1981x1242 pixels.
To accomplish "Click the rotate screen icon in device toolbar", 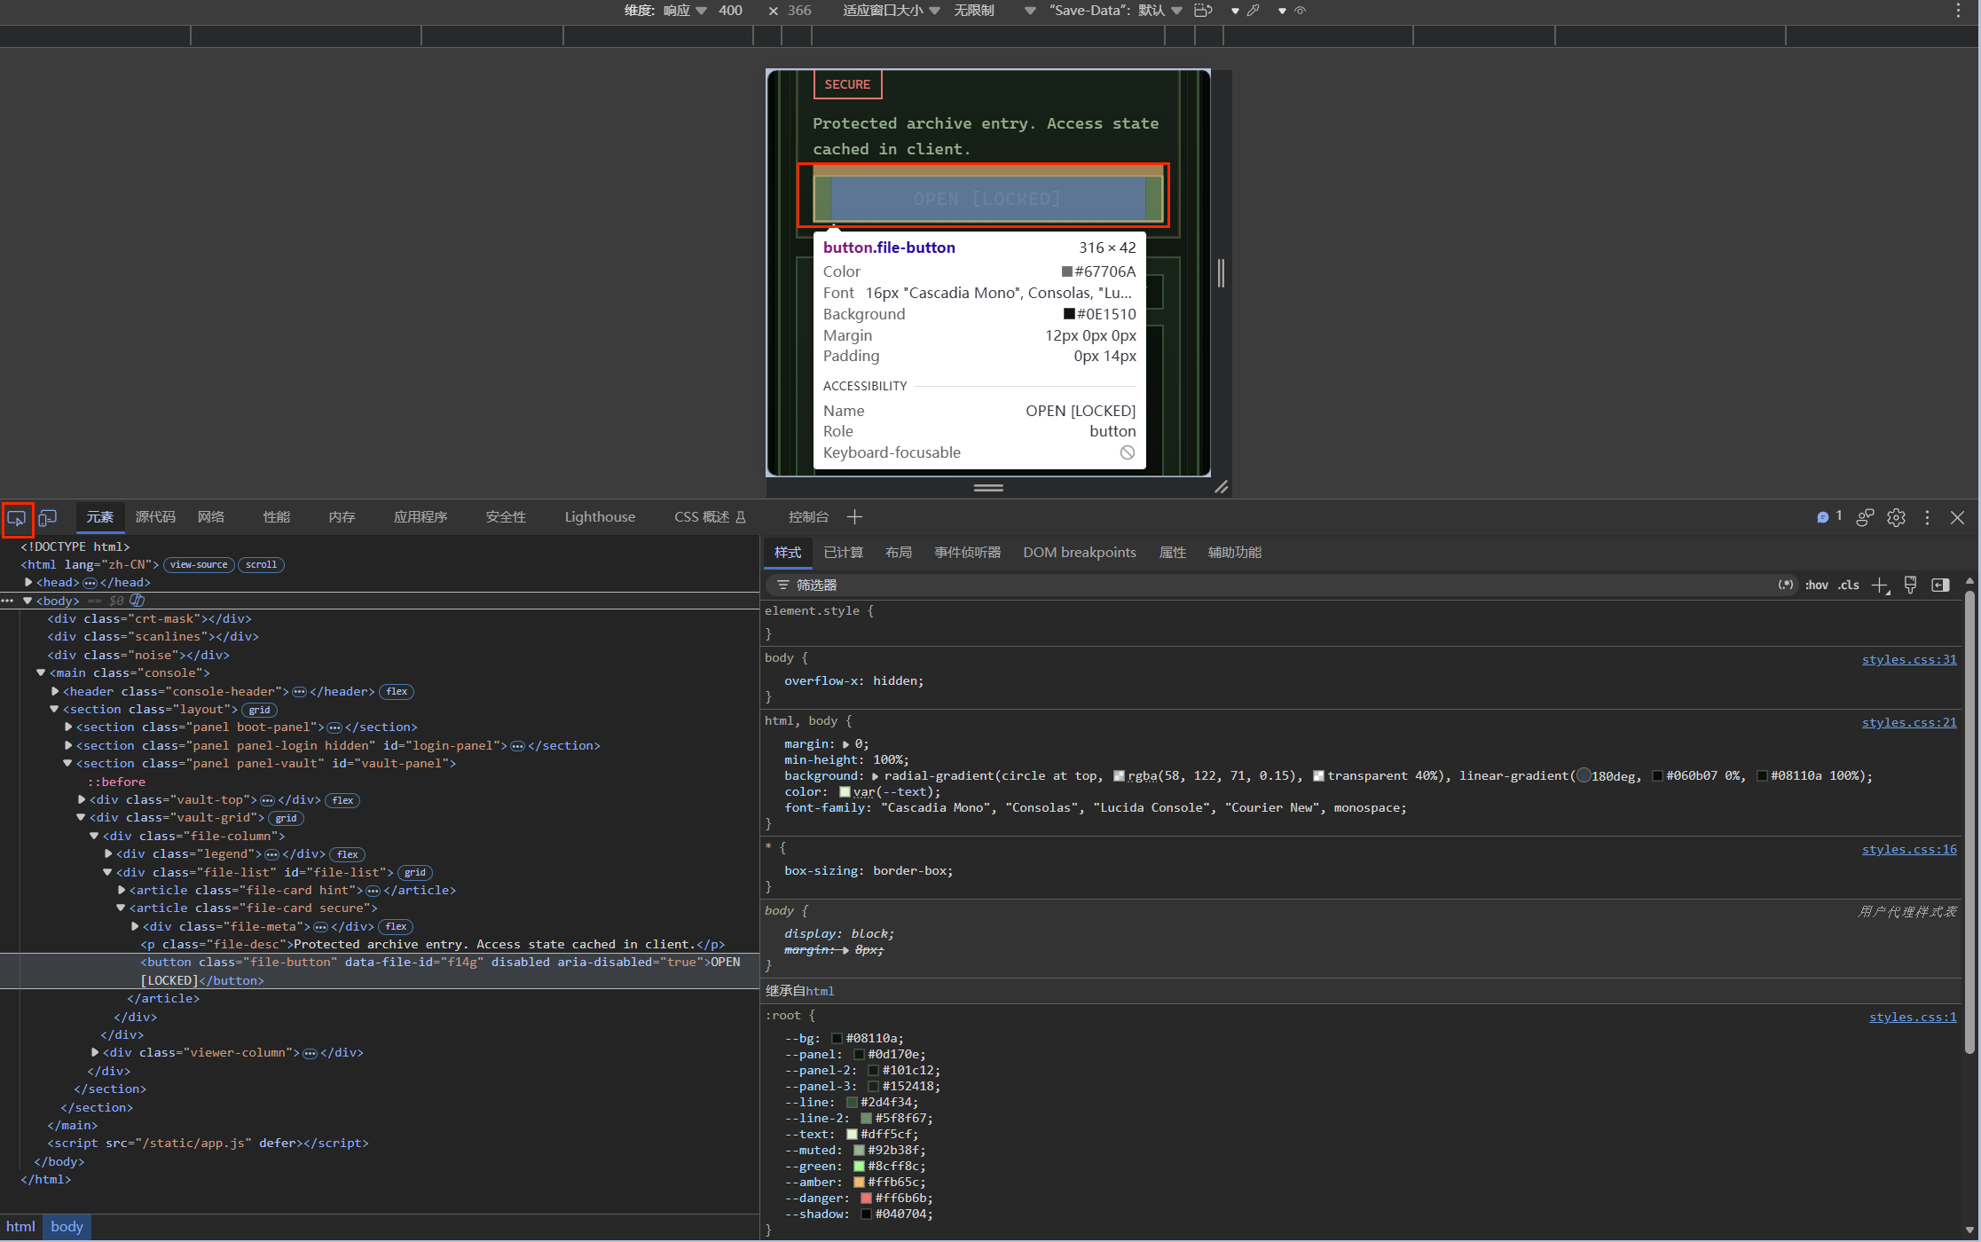I will click(x=1203, y=11).
